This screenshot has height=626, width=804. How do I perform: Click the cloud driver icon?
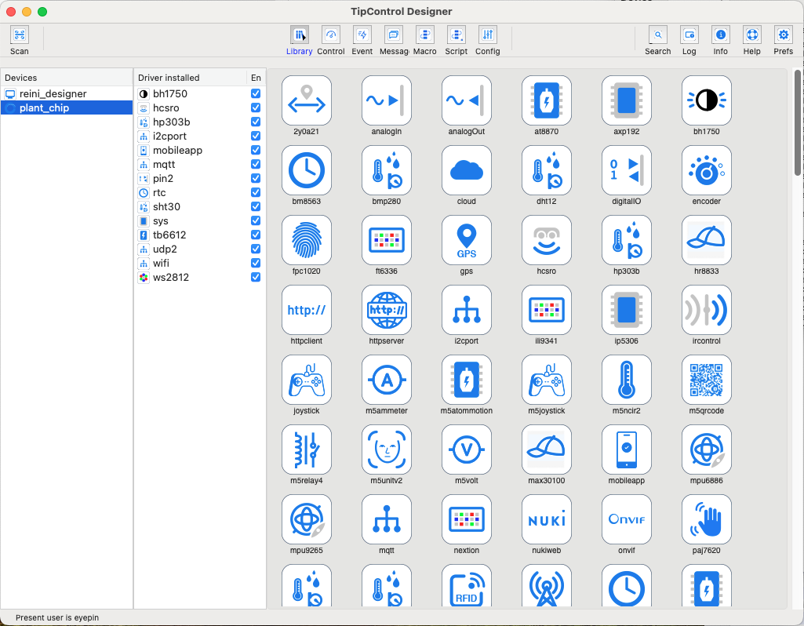pos(466,171)
